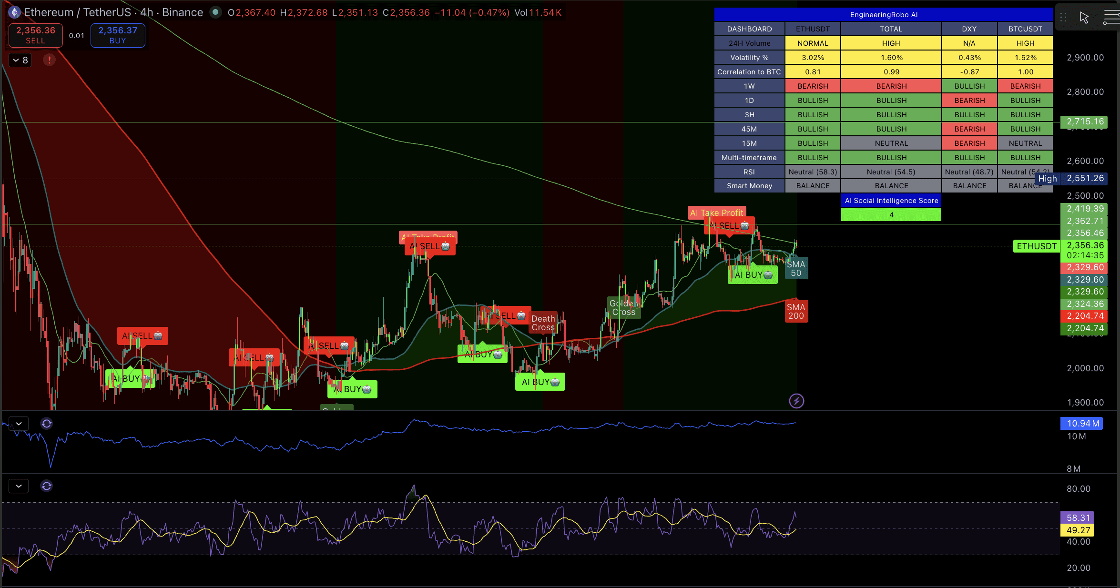
Task: Click the dotted drag-handle icon in floating toolbar
Action: coord(1063,17)
